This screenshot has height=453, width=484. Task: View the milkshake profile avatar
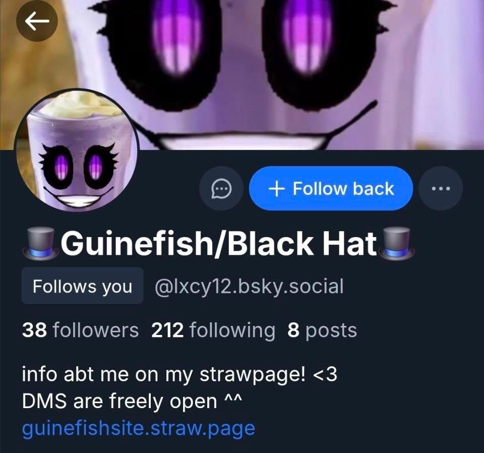[x=77, y=150]
